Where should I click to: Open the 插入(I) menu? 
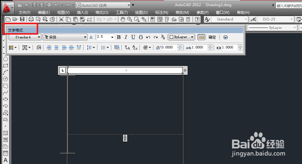[83, 13]
